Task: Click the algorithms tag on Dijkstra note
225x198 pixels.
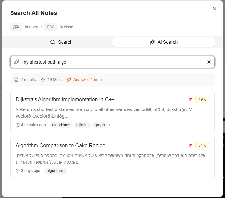Action: 61,125
